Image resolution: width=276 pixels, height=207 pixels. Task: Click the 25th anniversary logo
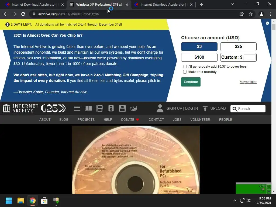(53, 108)
